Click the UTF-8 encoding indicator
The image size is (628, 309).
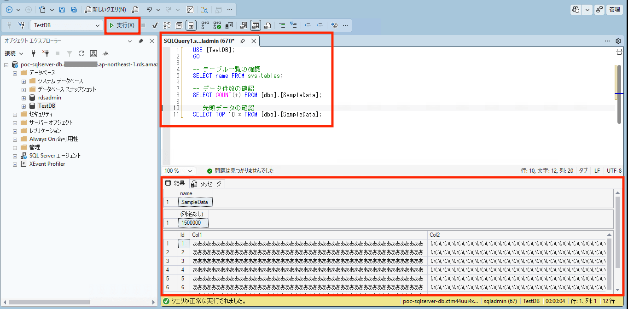(614, 170)
